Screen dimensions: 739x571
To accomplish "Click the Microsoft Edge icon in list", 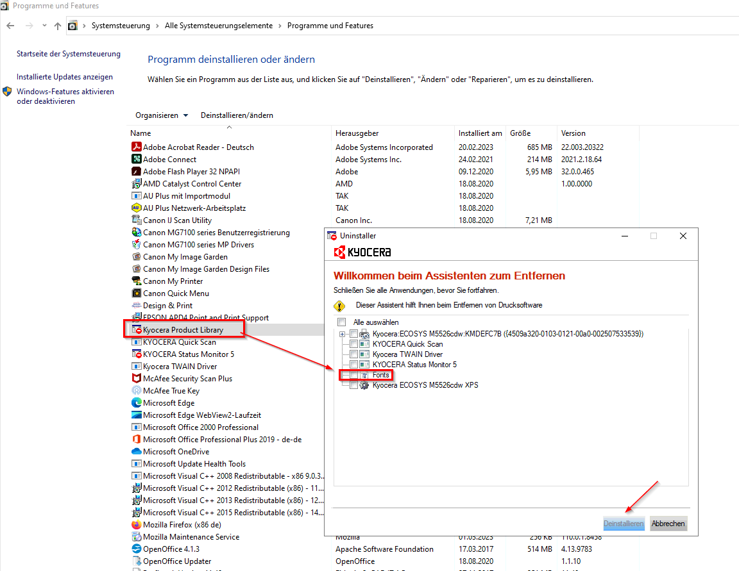I will tap(136, 403).
